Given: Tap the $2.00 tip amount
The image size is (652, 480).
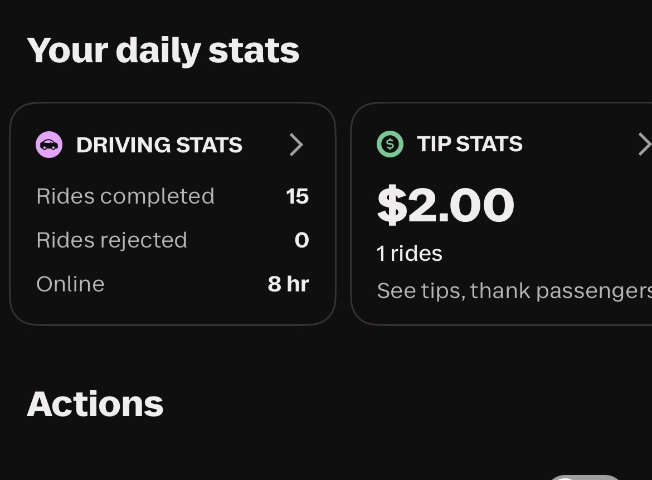Looking at the screenshot, I should point(445,206).
